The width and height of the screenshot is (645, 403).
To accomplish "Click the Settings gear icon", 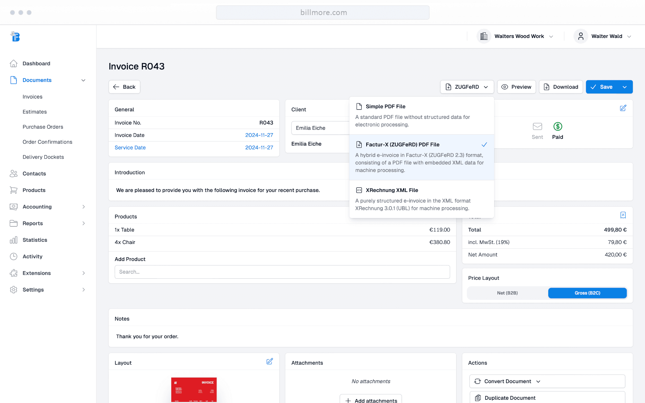I will point(14,290).
